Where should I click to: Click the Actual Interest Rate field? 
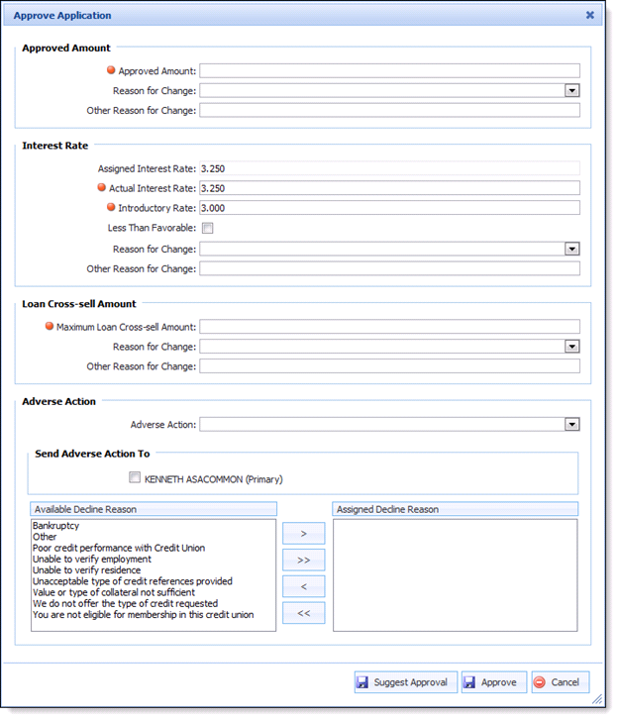[389, 188]
